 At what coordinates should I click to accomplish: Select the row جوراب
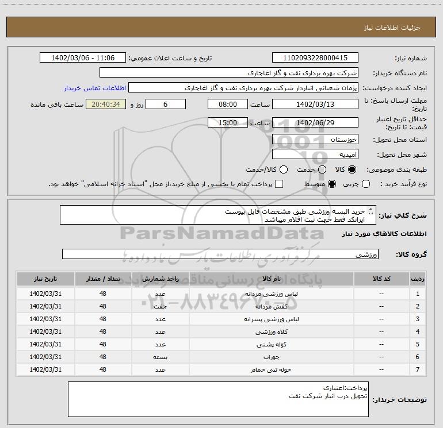pyautogui.click(x=221, y=357)
